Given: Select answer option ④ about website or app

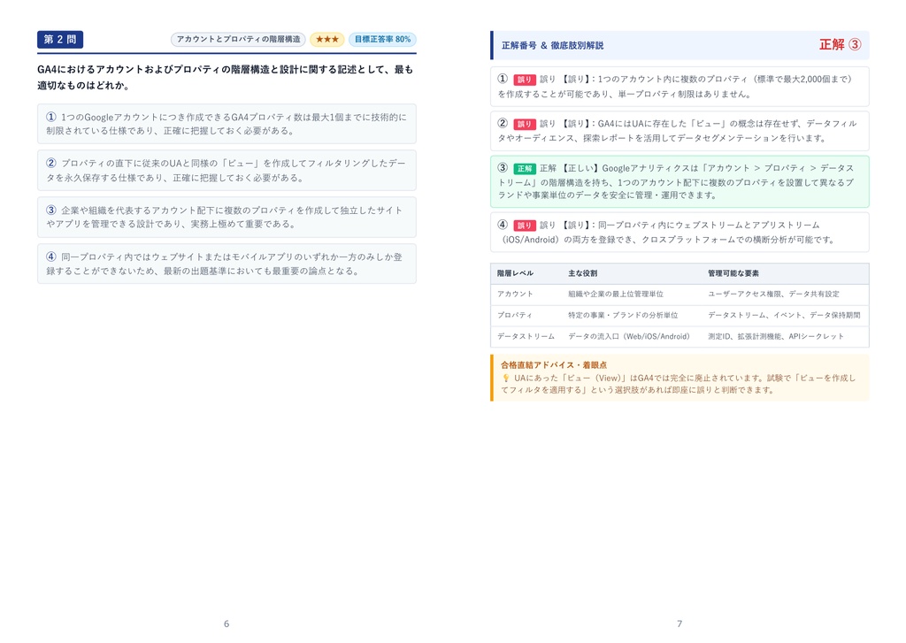Looking at the screenshot, I should [x=226, y=264].
